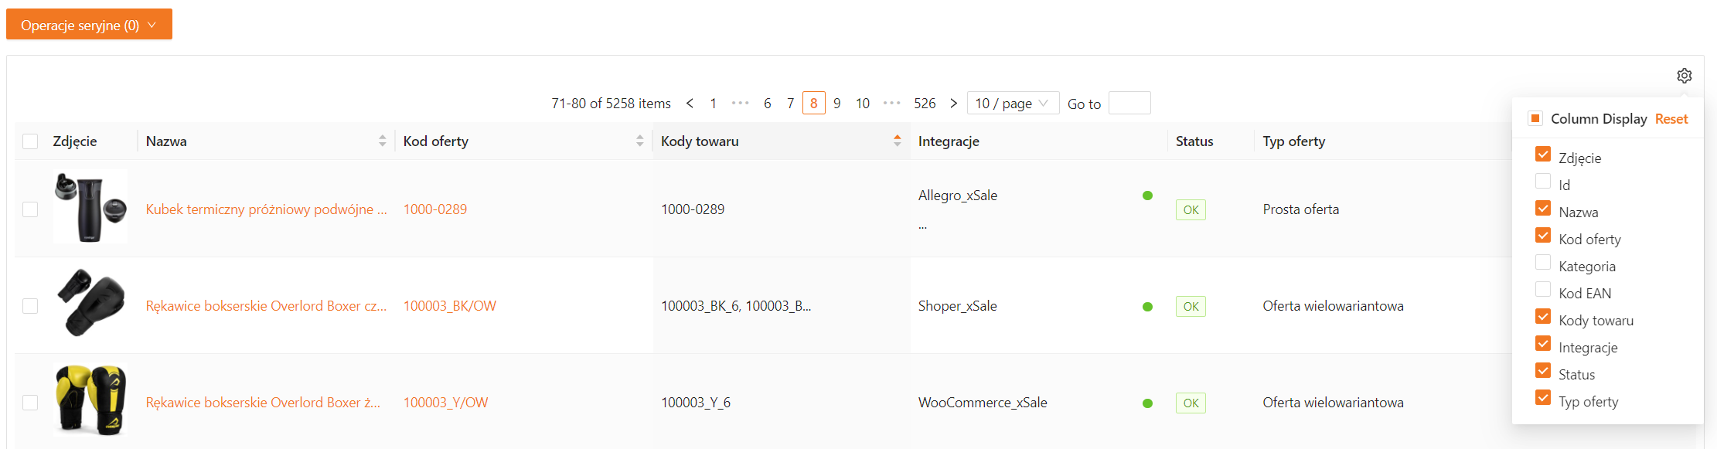
Task: Expand more integrations ellipsis under Allegro_xSale
Action: pos(922,226)
